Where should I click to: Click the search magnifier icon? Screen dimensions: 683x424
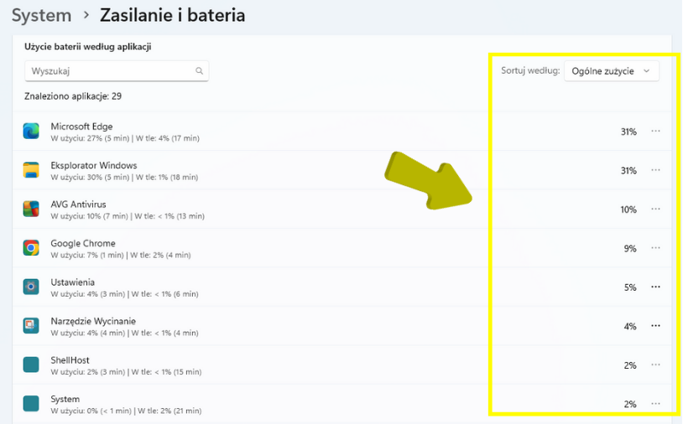click(x=200, y=71)
